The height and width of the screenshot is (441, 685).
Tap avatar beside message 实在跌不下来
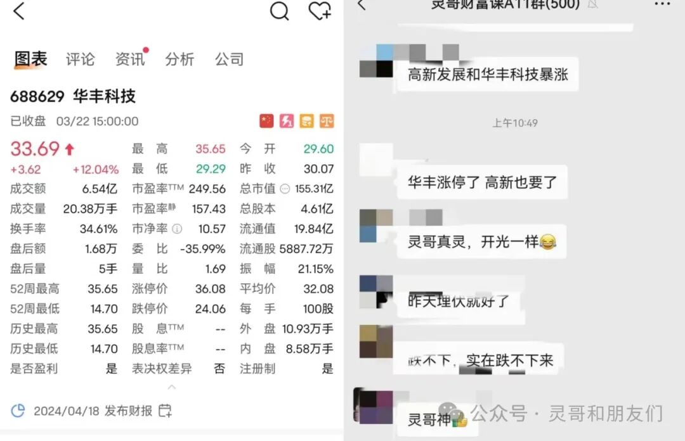375,342
